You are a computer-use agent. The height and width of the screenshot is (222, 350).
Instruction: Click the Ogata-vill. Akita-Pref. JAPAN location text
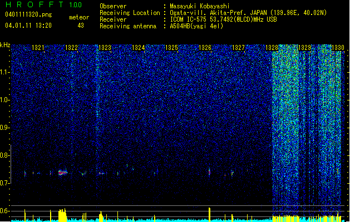[x=248, y=13]
